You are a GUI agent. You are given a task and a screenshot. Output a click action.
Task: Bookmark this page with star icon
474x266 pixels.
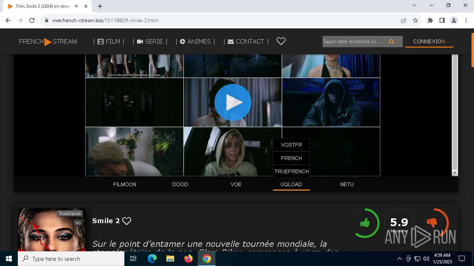pos(415,20)
